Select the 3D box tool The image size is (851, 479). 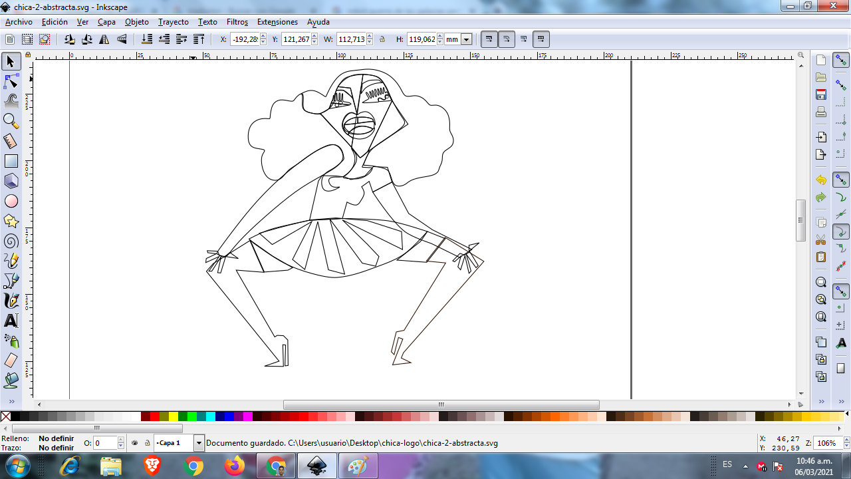click(x=11, y=181)
